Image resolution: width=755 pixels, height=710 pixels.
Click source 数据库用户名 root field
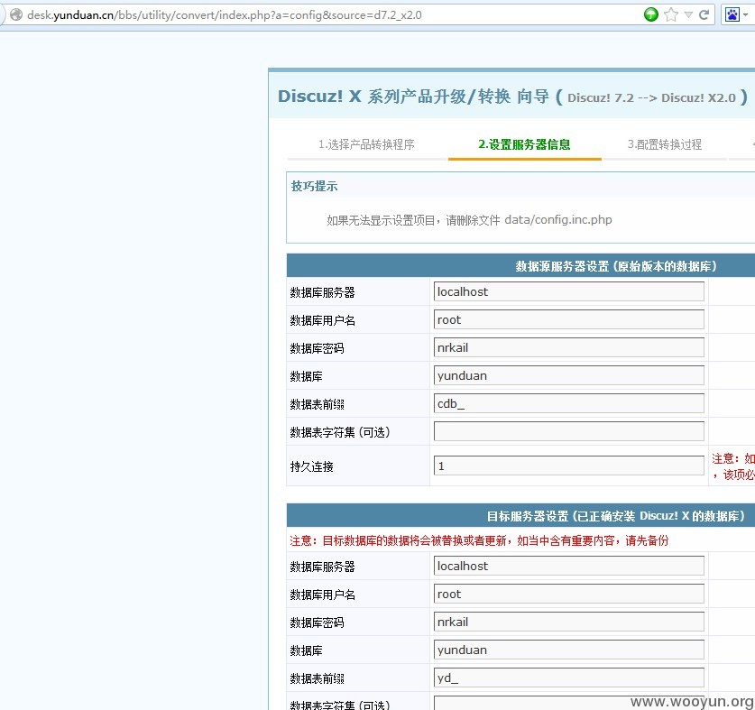point(568,320)
